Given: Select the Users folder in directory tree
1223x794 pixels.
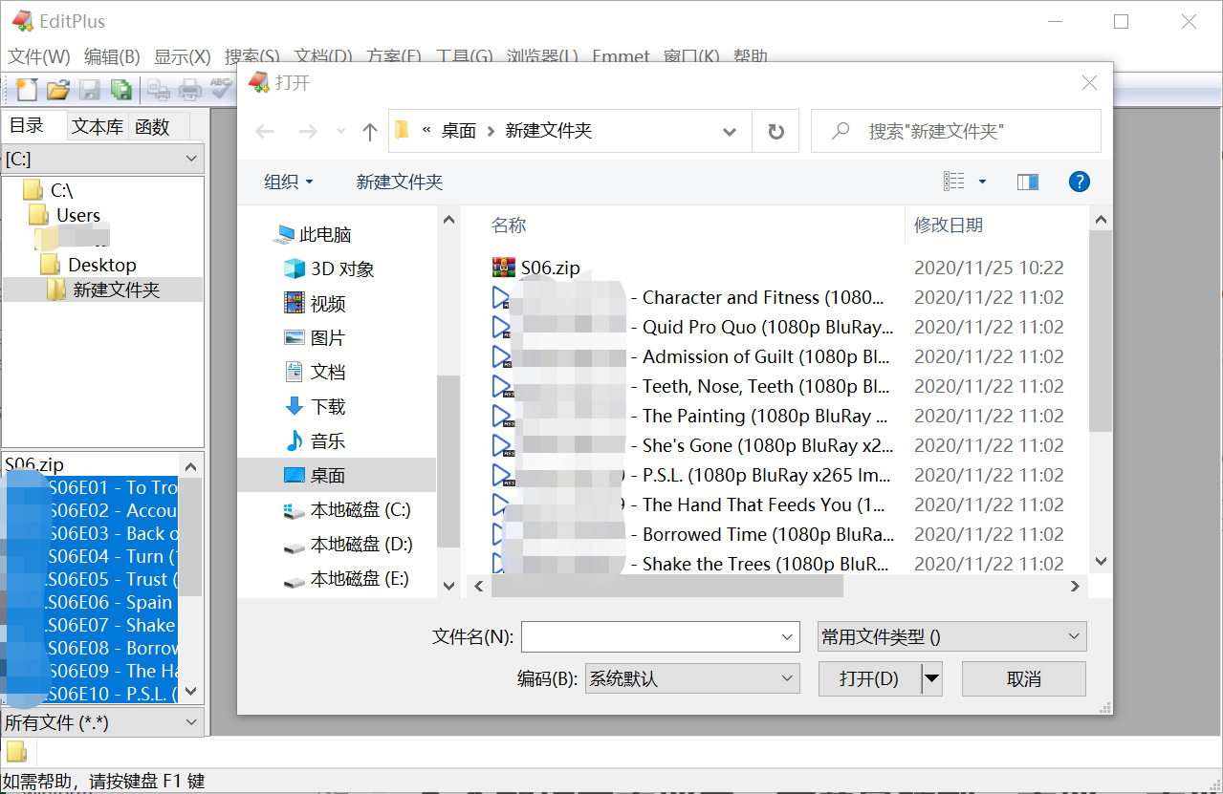Looking at the screenshot, I should pyautogui.click(x=65, y=215).
